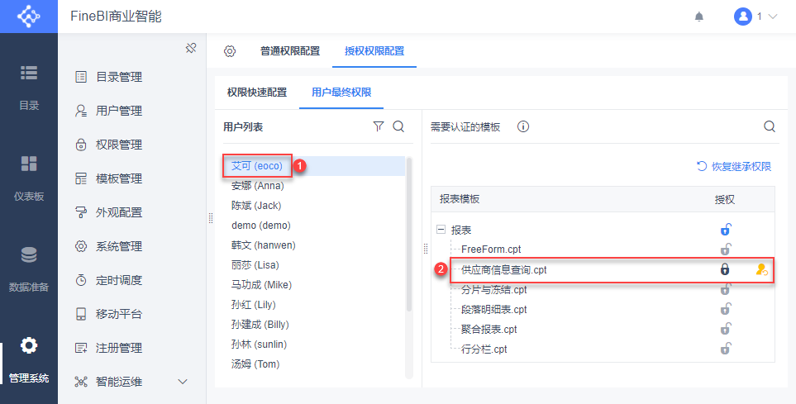Click the template info circle icon

click(x=523, y=126)
